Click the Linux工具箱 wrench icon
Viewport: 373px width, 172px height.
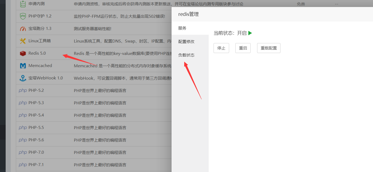[x=23, y=41]
